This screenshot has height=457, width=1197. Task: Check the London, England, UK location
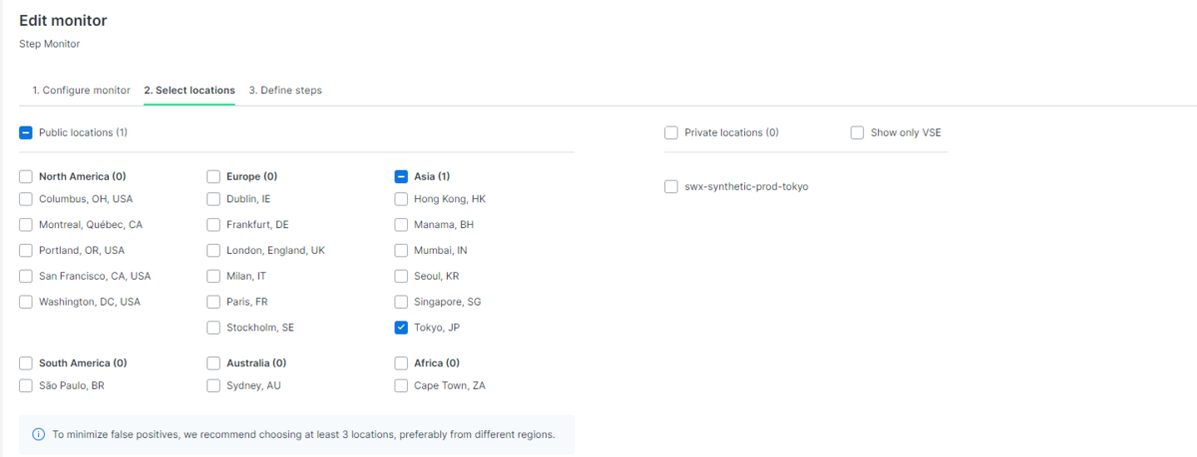213,250
